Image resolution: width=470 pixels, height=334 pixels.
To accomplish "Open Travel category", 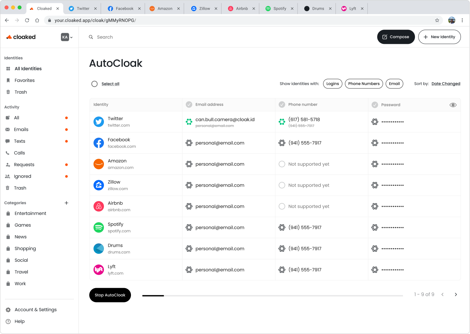I will pyautogui.click(x=21, y=272).
